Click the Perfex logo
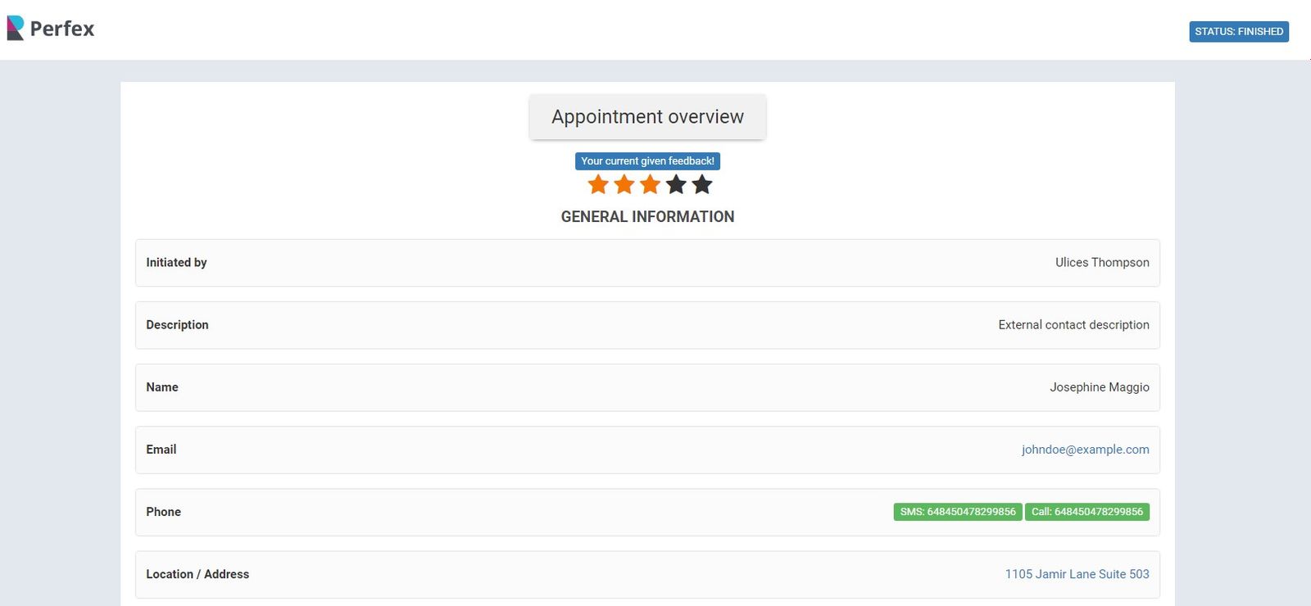The width and height of the screenshot is (1311, 606). point(51,29)
